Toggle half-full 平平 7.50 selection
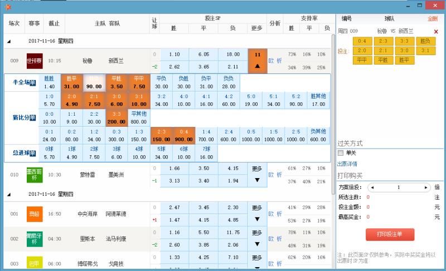The image size is (446, 271). [x=139, y=82]
